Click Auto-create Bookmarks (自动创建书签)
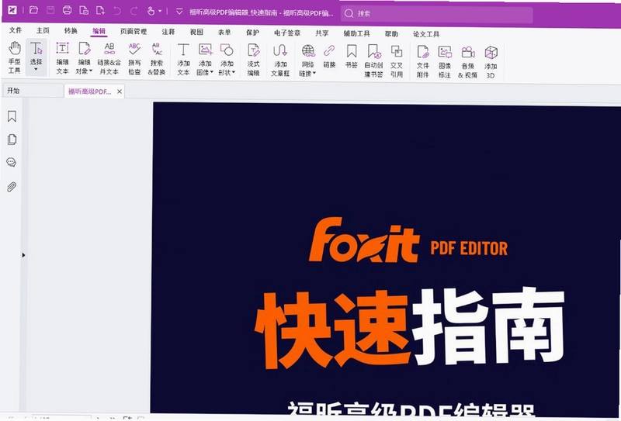Image resolution: width=621 pixels, height=421 pixels. tap(373, 60)
